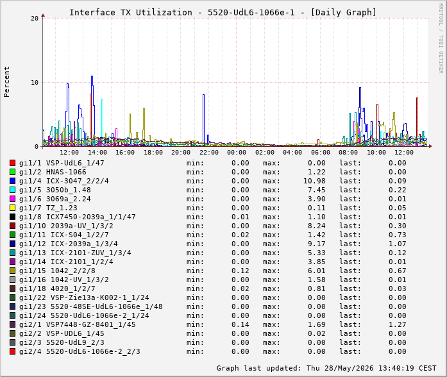Click the dark purple swatch for gi2/1 VSP7448-GZ-8401
Viewport: 447px width, 377px height.
(12, 324)
